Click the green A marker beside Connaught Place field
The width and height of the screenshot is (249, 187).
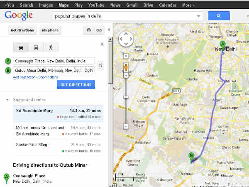pyautogui.click(x=8, y=61)
